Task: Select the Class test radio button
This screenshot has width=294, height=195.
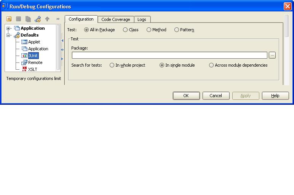Action: tap(125, 30)
